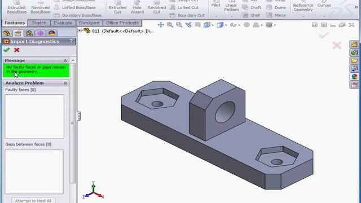Confirm with the corner green checkmark
This screenshot has width=361, height=203.
(x=324, y=35)
